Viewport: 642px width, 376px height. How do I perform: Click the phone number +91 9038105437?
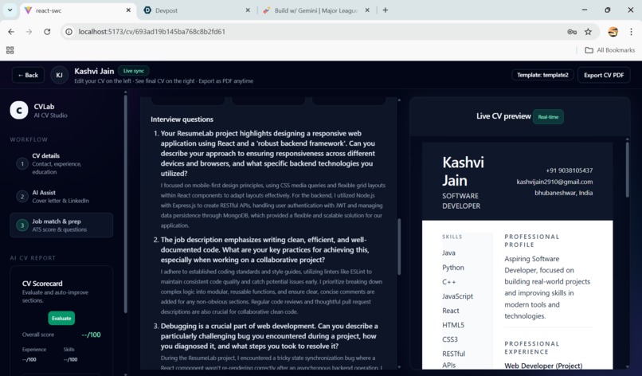point(570,170)
